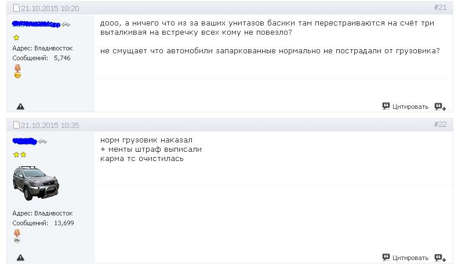This screenshot has height=267, width=458.
Task: Open the second poster's username profile link
Action: click(x=24, y=141)
